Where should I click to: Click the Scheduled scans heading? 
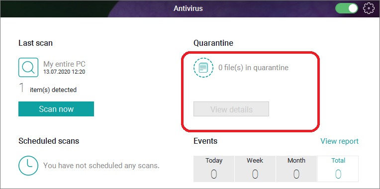coord(49,141)
